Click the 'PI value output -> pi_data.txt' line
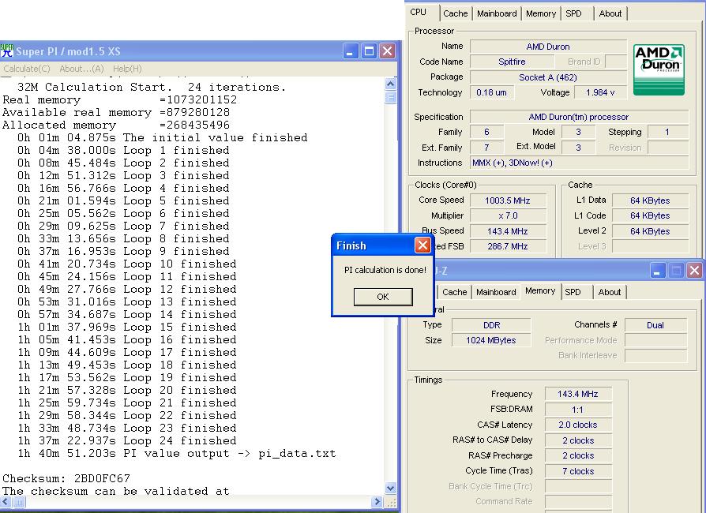 (x=177, y=453)
